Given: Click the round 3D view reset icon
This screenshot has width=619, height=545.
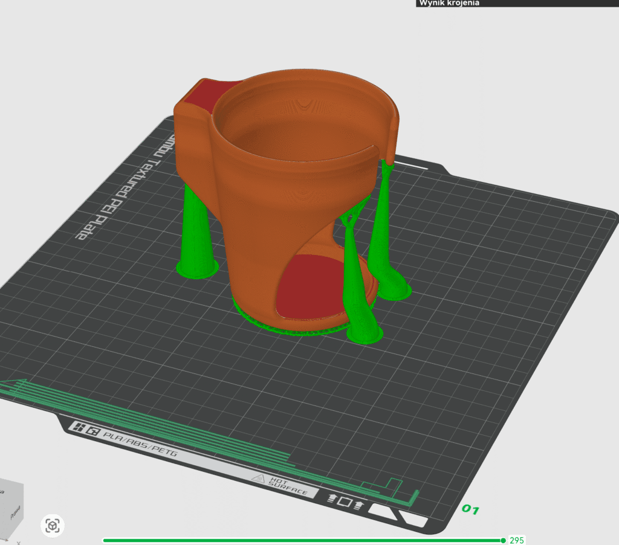Looking at the screenshot, I should coord(53,526).
